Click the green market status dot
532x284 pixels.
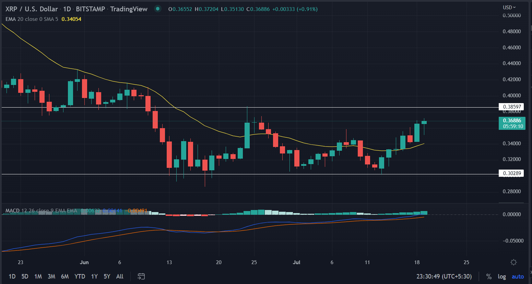pos(157,9)
